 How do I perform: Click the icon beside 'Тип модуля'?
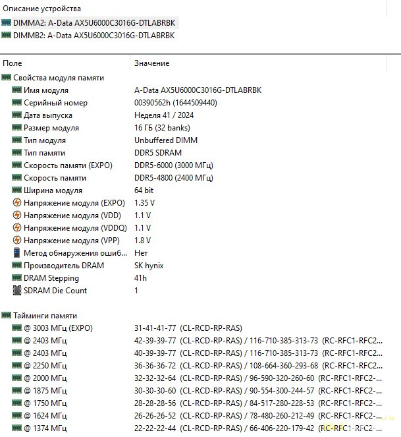[x=16, y=140]
